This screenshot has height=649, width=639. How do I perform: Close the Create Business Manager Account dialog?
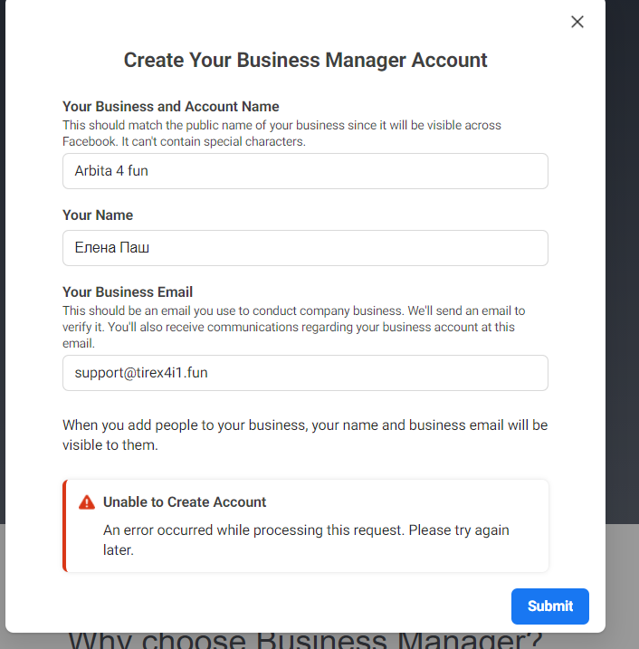(x=577, y=22)
